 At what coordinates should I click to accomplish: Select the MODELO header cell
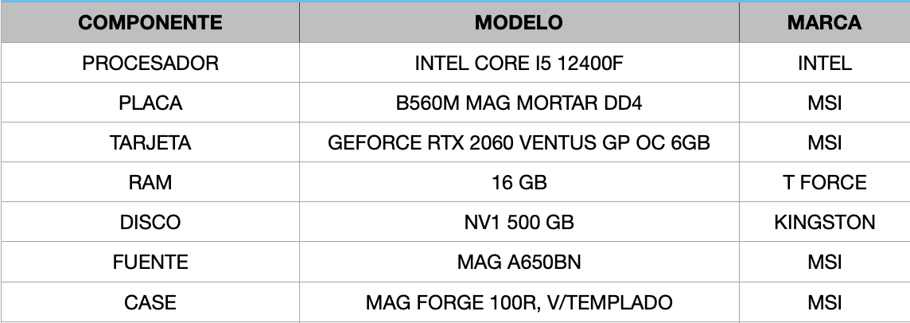pyautogui.click(x=519, y=23)
